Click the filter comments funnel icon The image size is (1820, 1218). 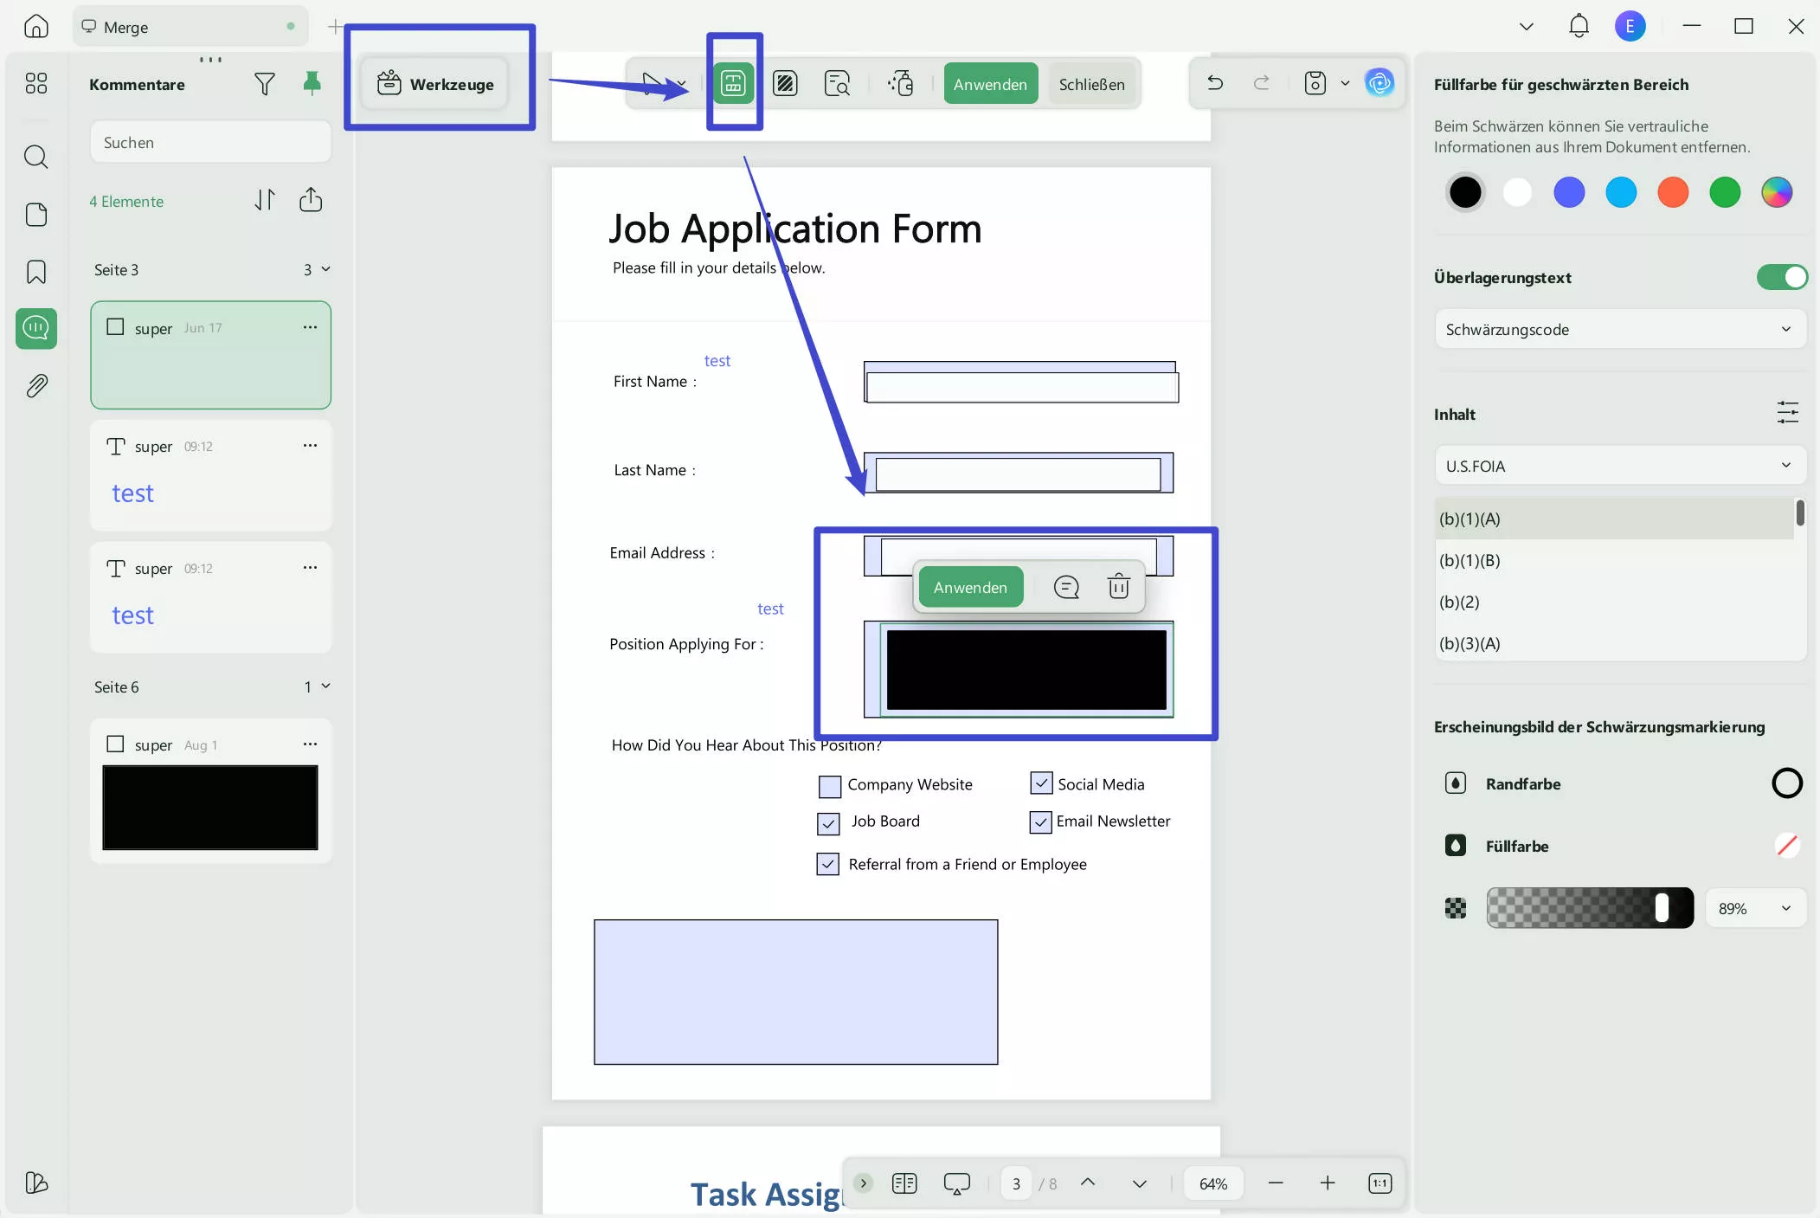265,84
